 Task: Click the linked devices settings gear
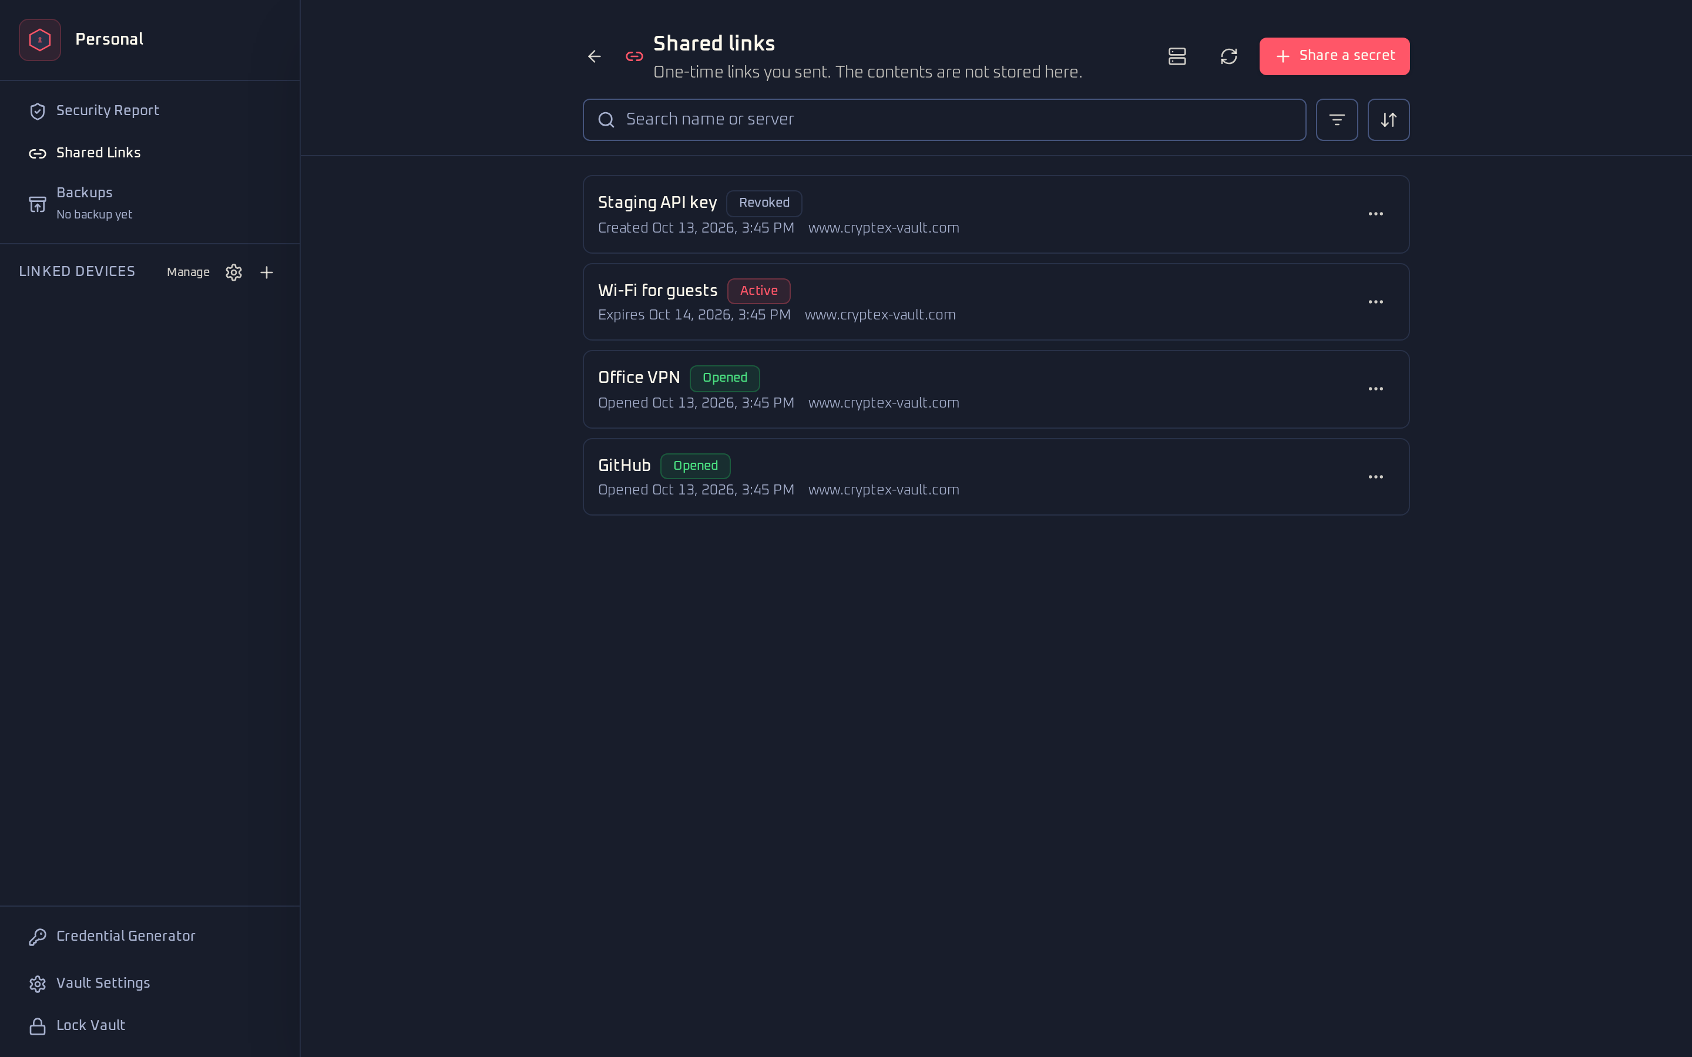point(233,272)
